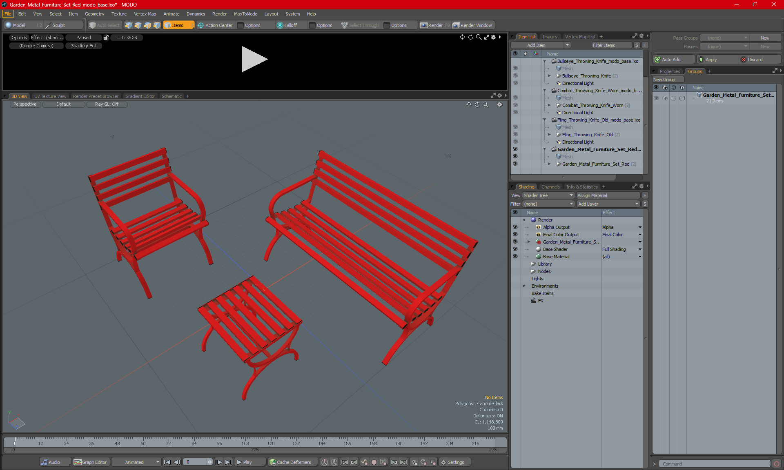
Task: Switch to UV Texture View tab
Action: 50,96
